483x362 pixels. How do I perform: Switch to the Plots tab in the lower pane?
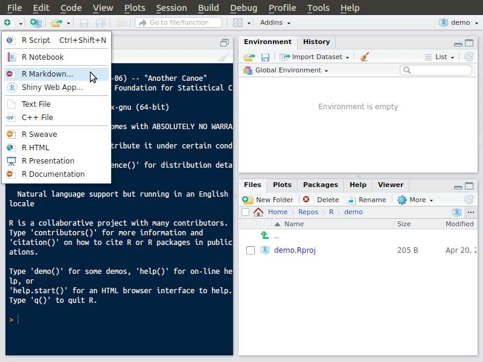point(282,185)
